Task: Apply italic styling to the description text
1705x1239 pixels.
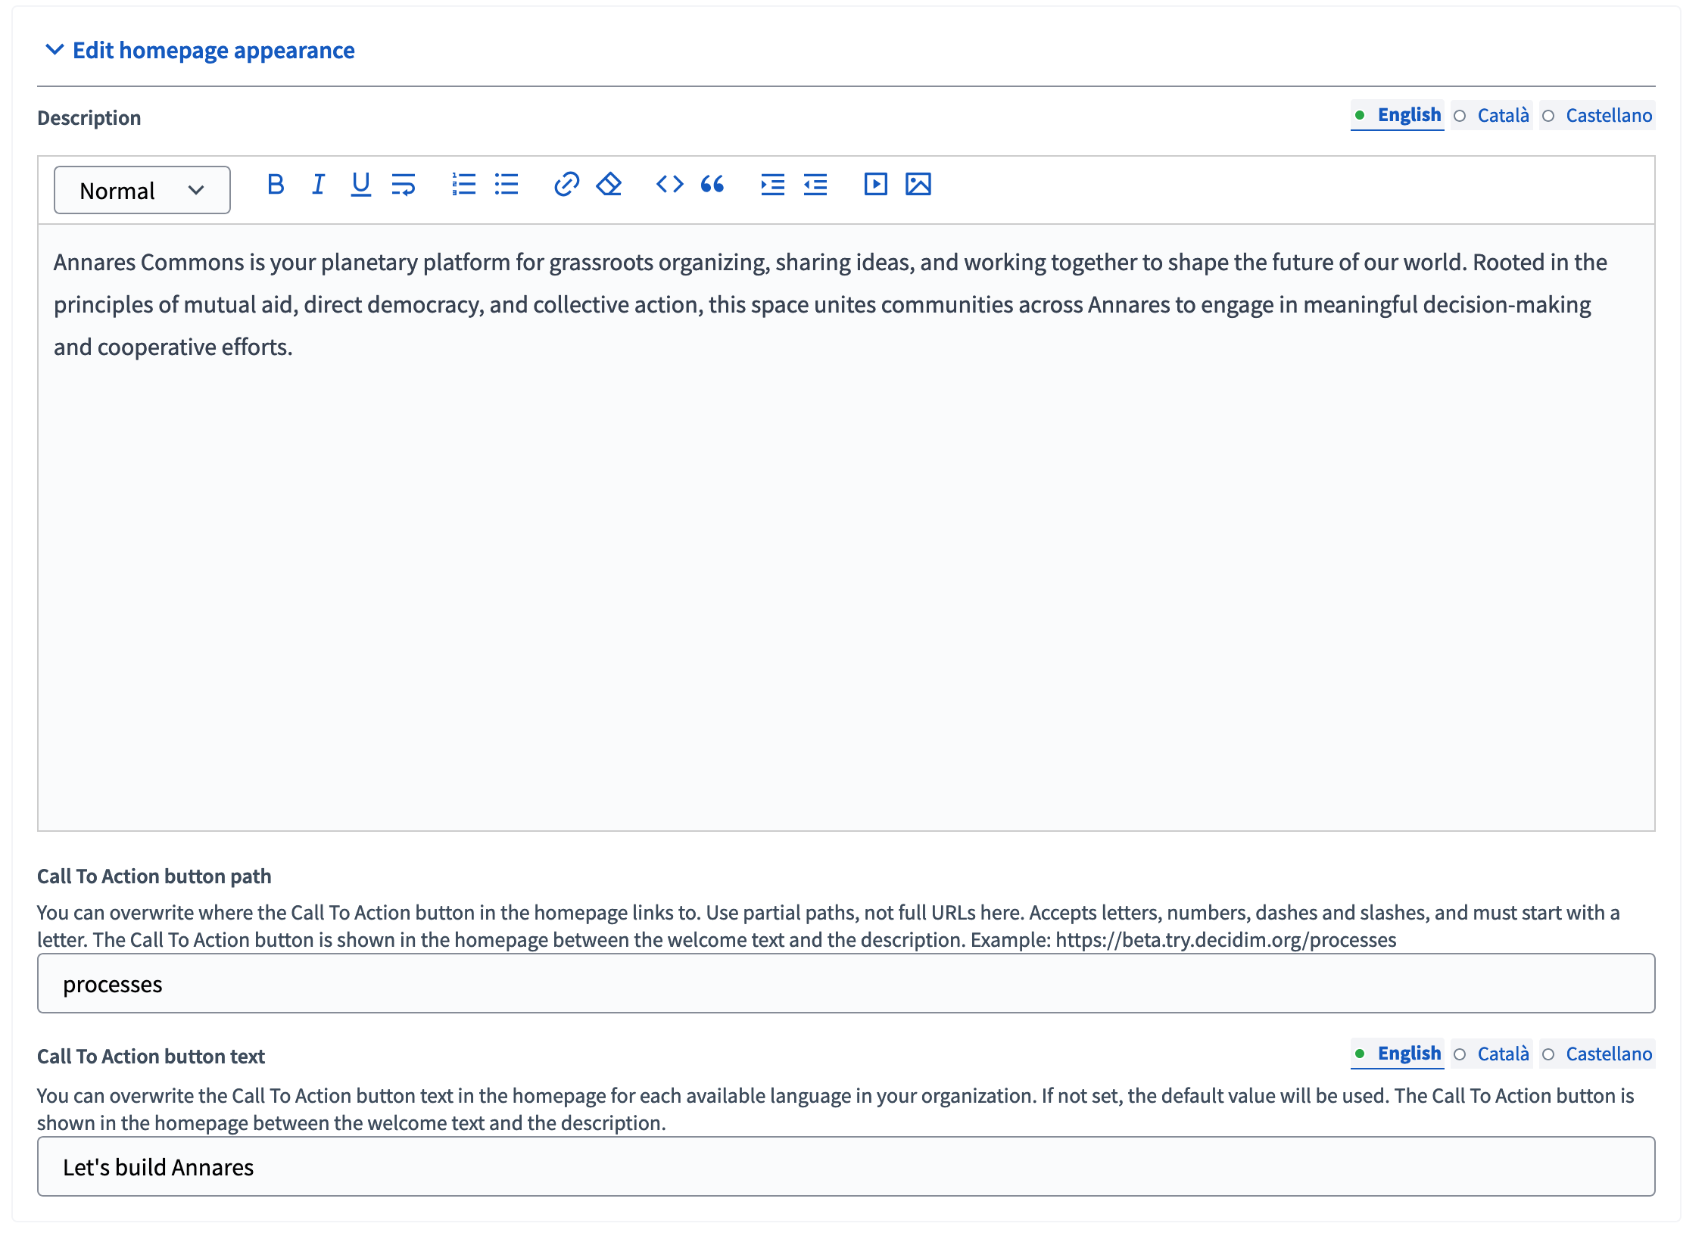Action: pos(318,184)
